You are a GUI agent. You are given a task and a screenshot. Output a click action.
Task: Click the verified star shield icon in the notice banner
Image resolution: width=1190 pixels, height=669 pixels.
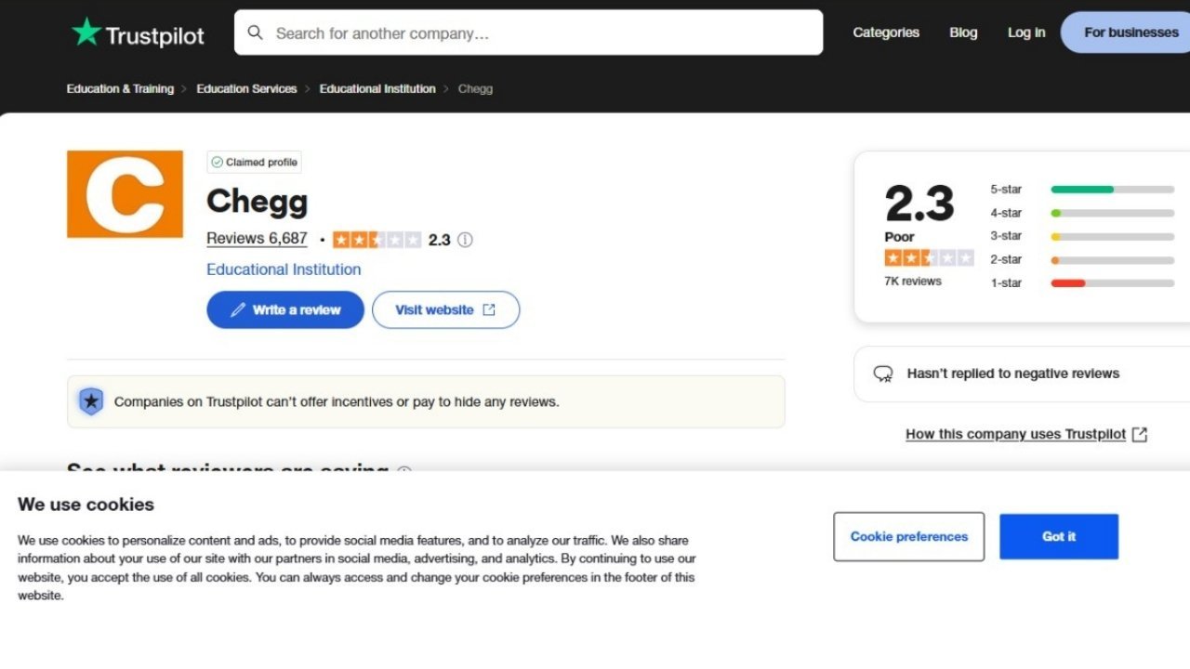coord(91,400)
